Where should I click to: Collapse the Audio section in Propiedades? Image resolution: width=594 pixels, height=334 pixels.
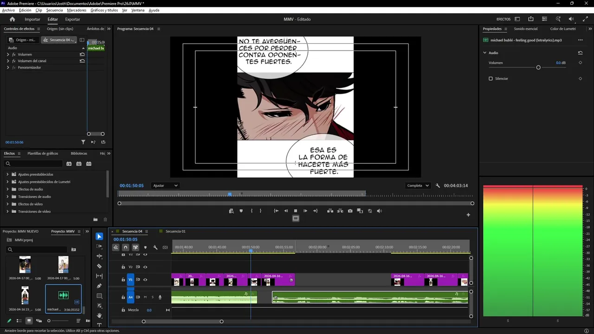point(485,53)
